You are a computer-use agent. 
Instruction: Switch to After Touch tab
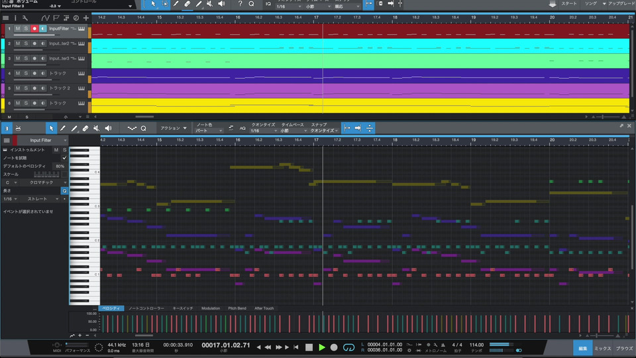click(x=264, y=308)
